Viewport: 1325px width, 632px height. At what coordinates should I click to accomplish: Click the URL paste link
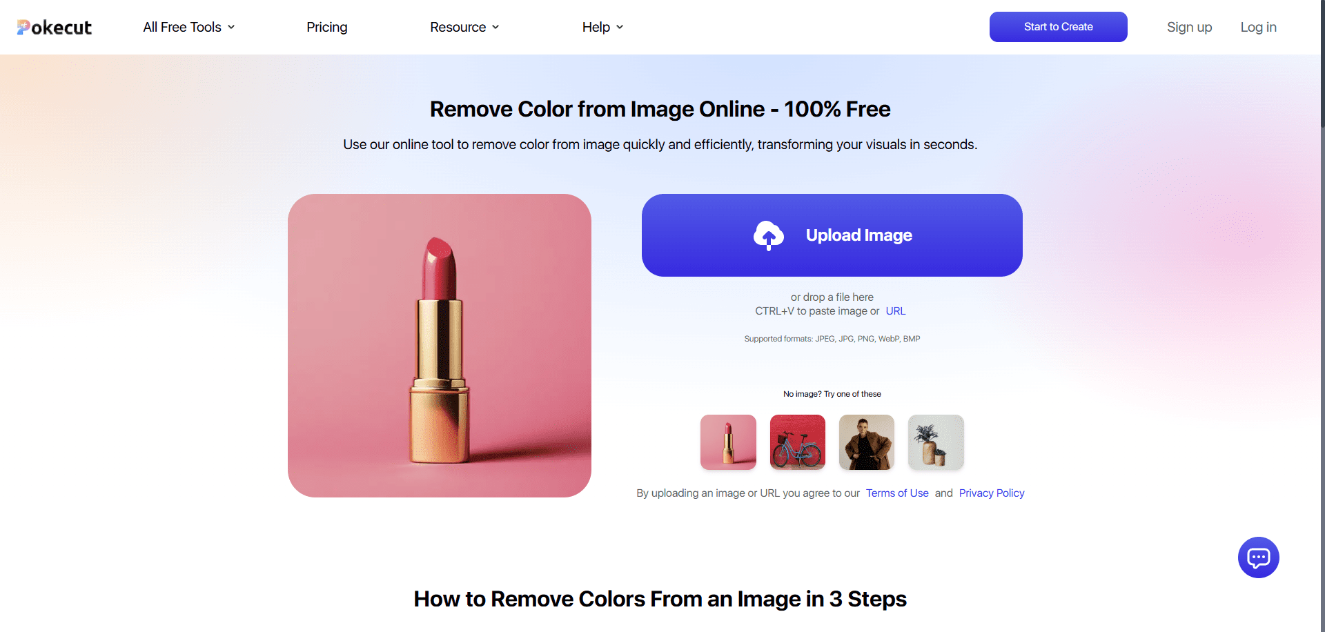tap(895, 311)
